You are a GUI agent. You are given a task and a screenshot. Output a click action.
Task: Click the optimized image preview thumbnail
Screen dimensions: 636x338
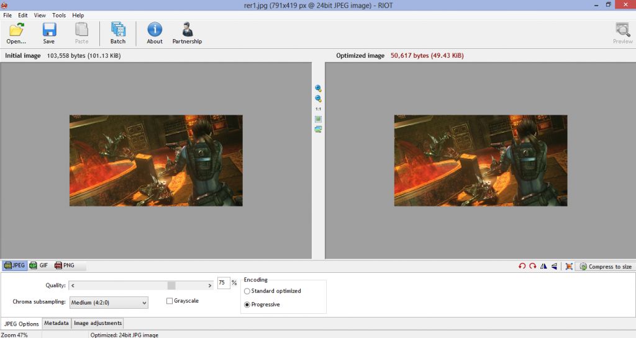pos(481,161)
